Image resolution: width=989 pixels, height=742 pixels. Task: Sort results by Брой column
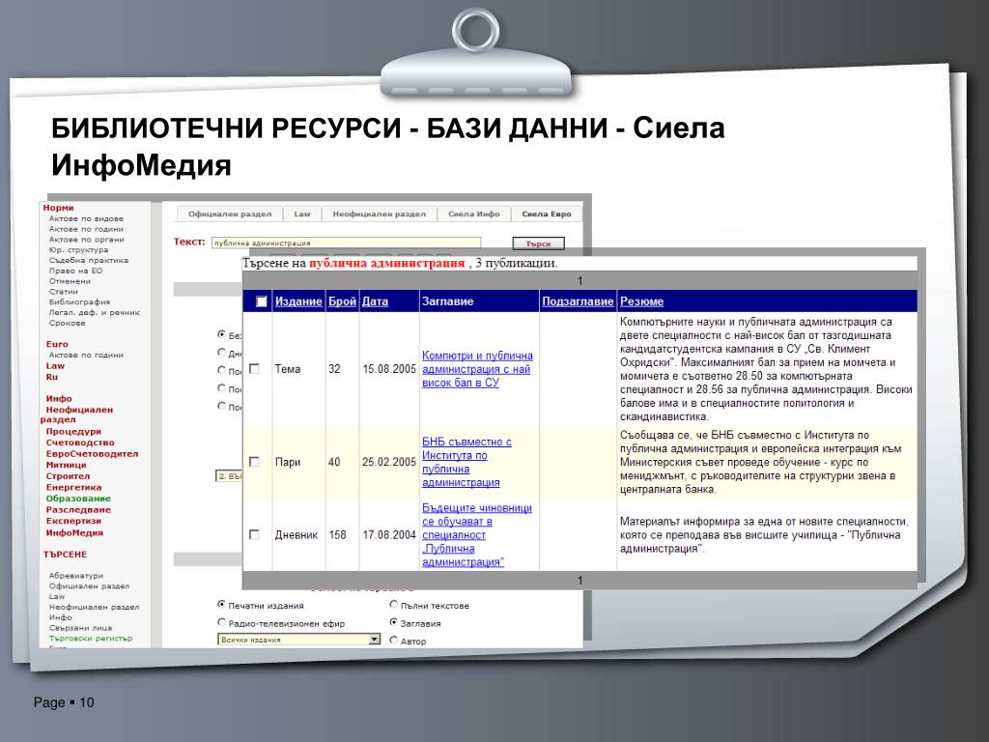coord(343,301)
